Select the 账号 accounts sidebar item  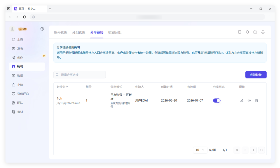(x=27, y=66)
